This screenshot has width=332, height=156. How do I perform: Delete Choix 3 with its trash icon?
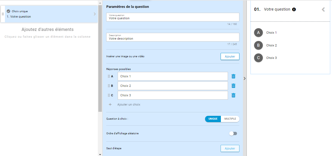(233, 95)
